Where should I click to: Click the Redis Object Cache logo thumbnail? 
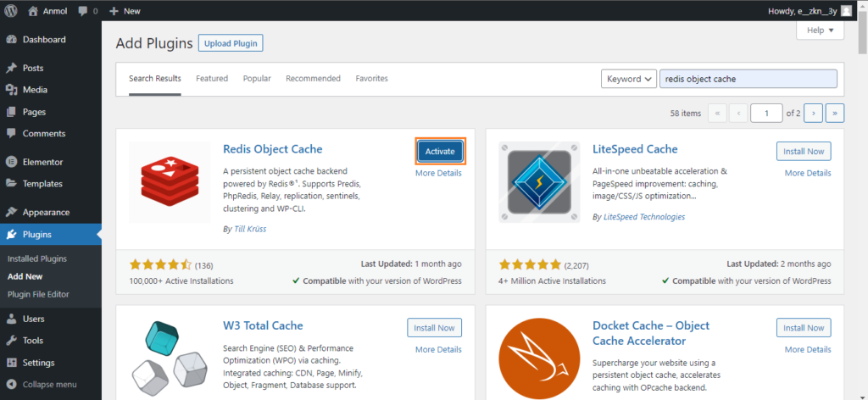(170, 182)
